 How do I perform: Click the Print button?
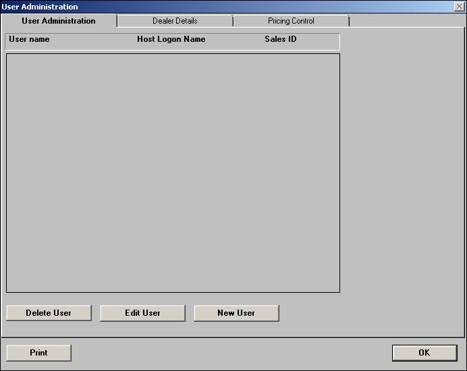tap(38, 353)
